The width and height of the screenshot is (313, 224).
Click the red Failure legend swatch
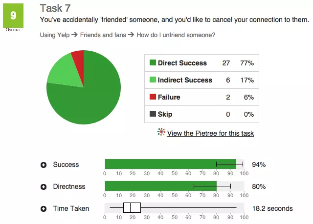(153, 97)
